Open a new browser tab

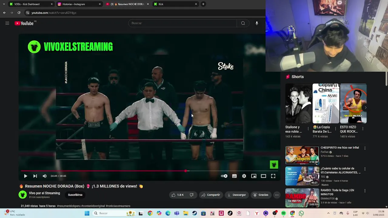(203, 4)
